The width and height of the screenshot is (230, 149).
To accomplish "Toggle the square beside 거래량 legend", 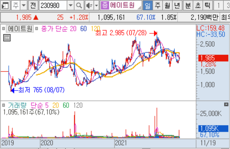I will coord(4,105).
